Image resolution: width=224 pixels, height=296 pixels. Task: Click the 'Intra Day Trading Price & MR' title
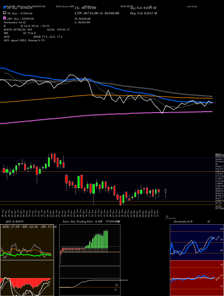click(x=82, y=222)
